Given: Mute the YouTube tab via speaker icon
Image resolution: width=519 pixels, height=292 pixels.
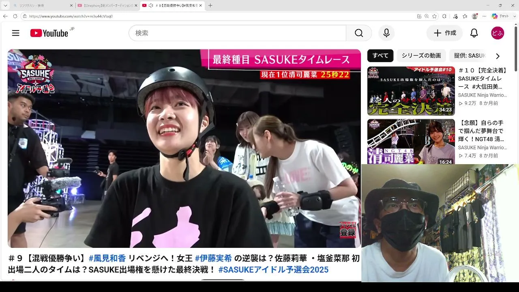Looking at the screenshot, I should click(151, 6).
